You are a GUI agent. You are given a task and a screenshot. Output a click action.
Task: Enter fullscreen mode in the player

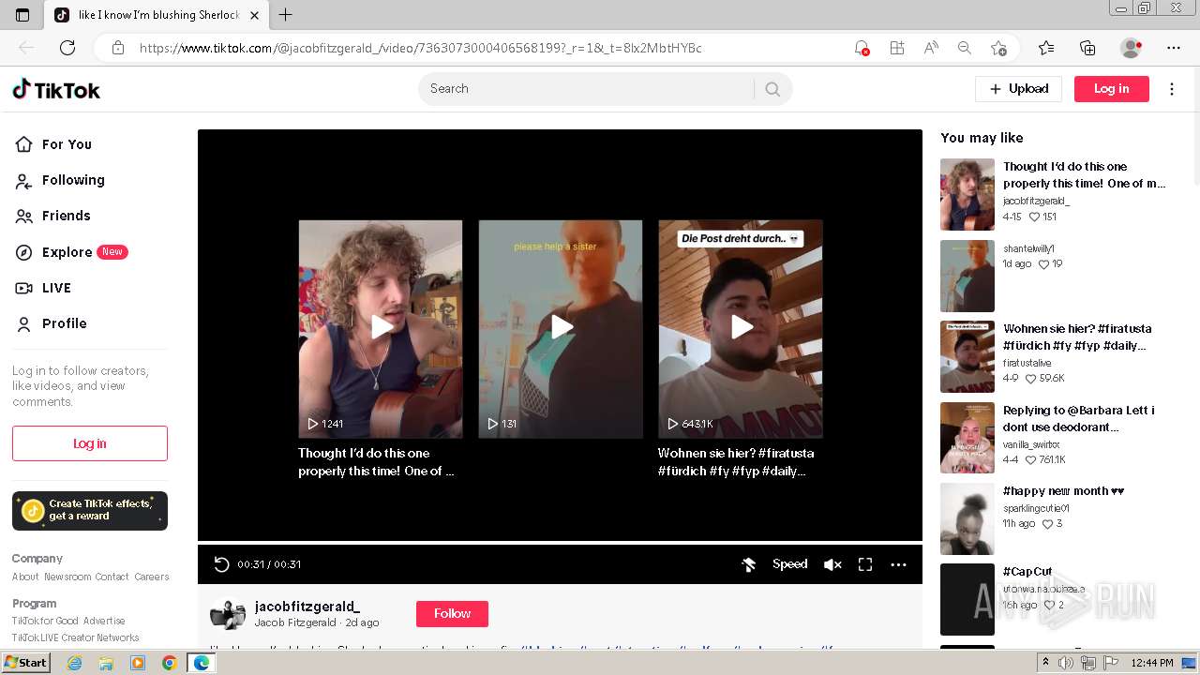[865, 564]
